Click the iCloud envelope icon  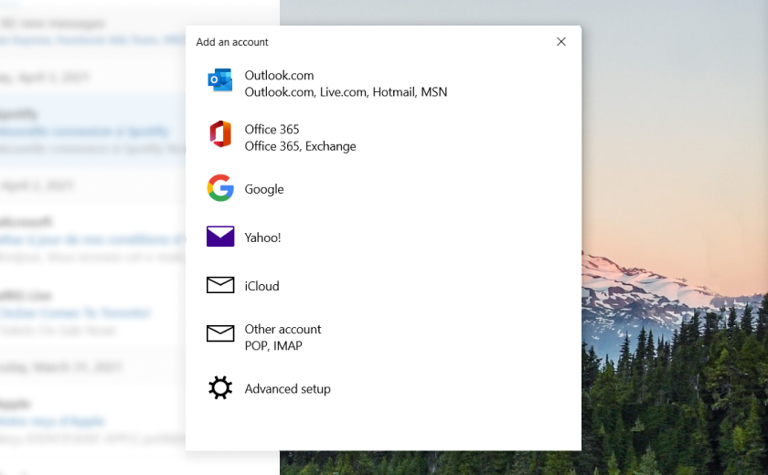point(220,285)
